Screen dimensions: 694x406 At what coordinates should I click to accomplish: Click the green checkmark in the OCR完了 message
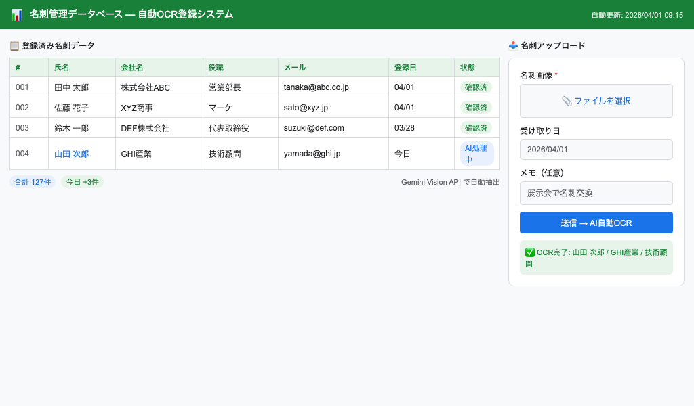pos(531,252)
